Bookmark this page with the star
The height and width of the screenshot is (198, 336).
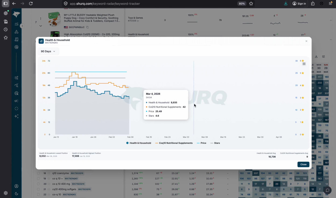[251, 4]
